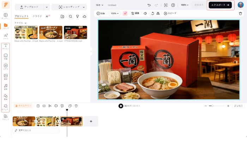The width and height of the screenshot is (247, 141).
Task: Switch to the クラウド tab
Action: tap(37, 17)
